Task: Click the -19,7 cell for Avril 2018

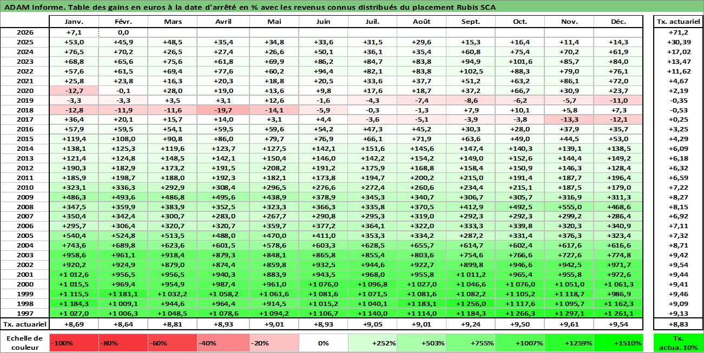Action: [223, 110]
